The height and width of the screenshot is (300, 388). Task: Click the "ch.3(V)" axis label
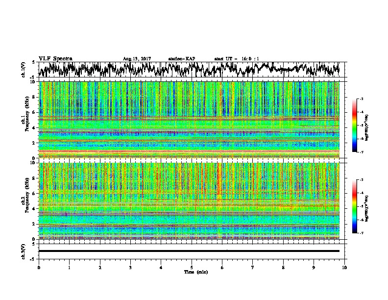coord(24,251)
